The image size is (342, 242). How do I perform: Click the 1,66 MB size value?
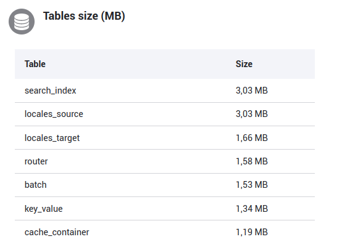tap(252, 138)
